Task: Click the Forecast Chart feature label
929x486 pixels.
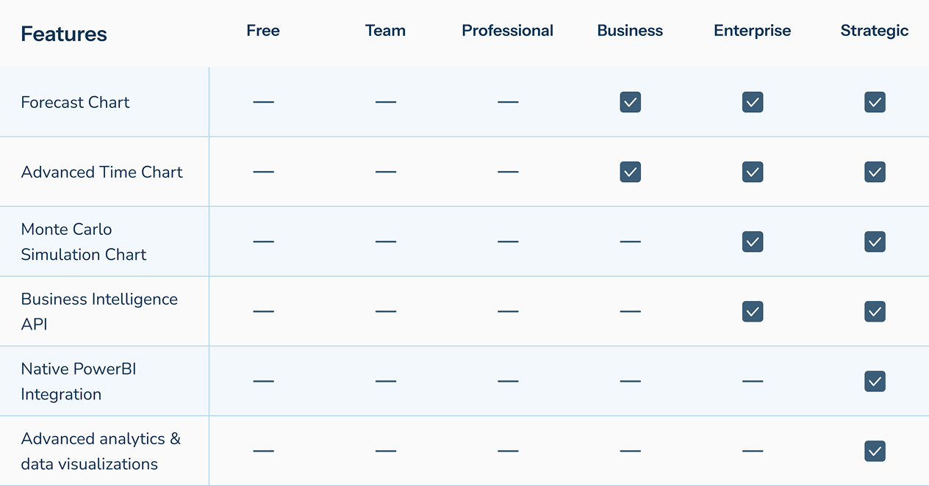Action: (75, 102)
